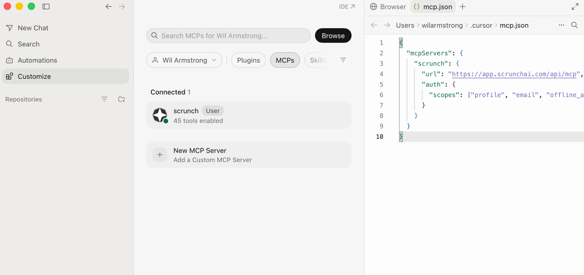Viewport: 584px width, 275px height.
Task: Click the "auth" key on line 5
Action: pos(433,84)
